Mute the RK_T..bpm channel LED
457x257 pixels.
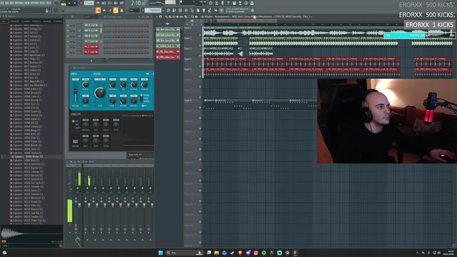68,41
